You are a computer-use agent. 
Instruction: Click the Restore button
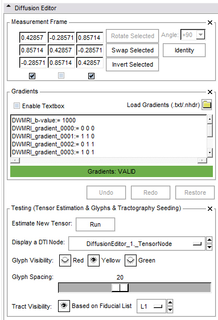pyautogui.click(x=195, y=192)
